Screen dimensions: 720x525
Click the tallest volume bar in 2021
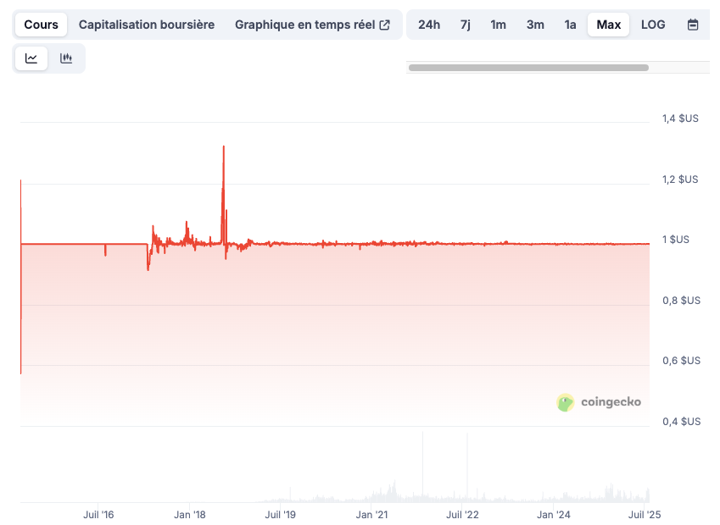[x=422, y=467]
